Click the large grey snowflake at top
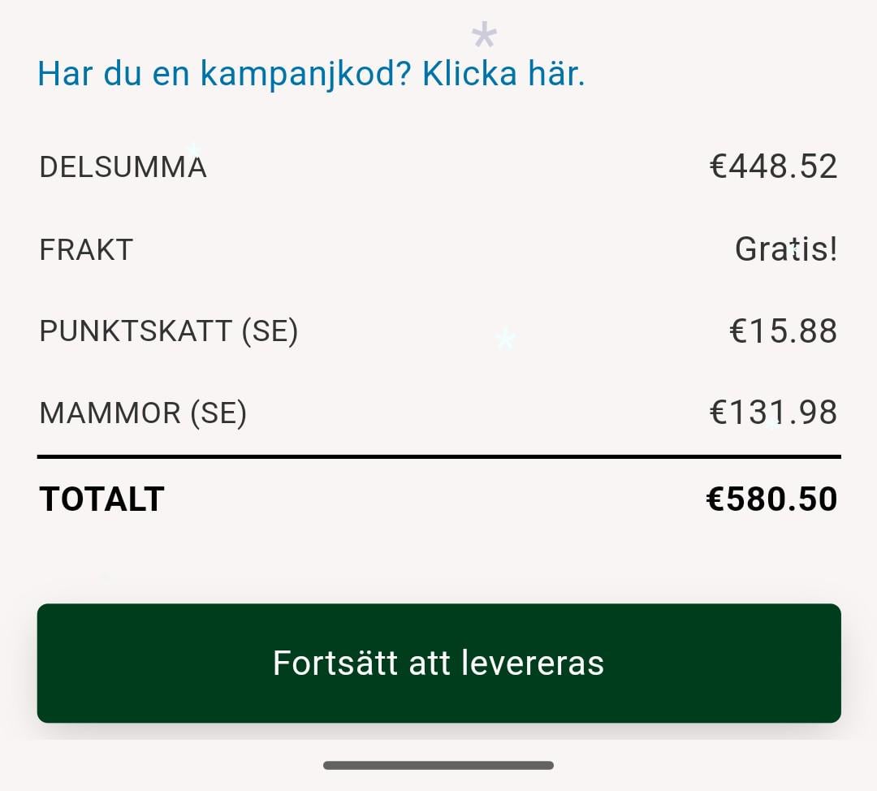Image resolution: width=877 pixels, height=791 pixels. (484, 35)
